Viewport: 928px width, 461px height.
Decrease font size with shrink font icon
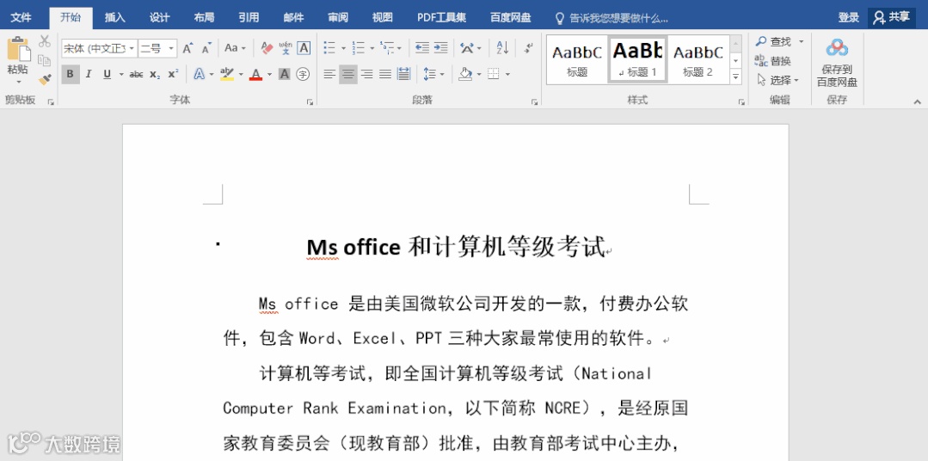(x=206, y=48)
